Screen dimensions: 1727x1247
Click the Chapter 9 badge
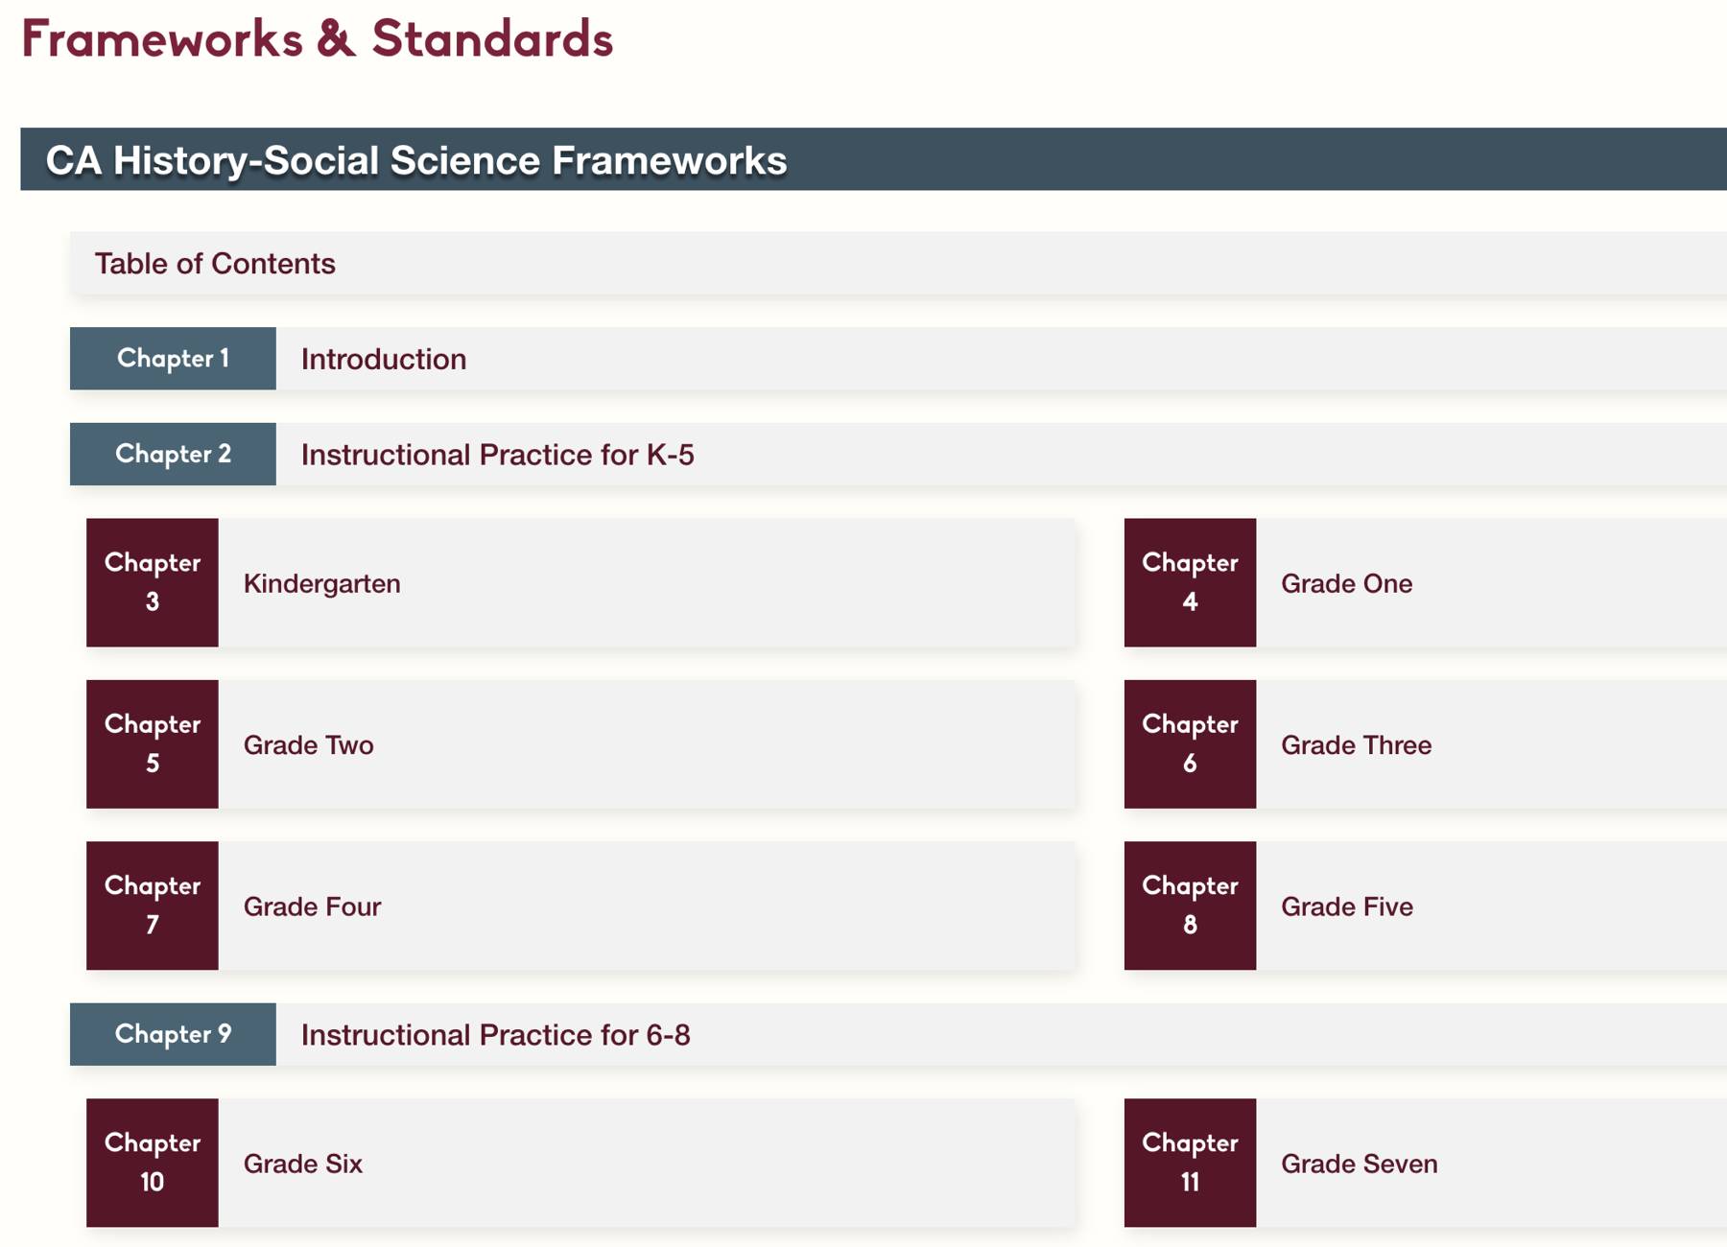click(173, 1034)
